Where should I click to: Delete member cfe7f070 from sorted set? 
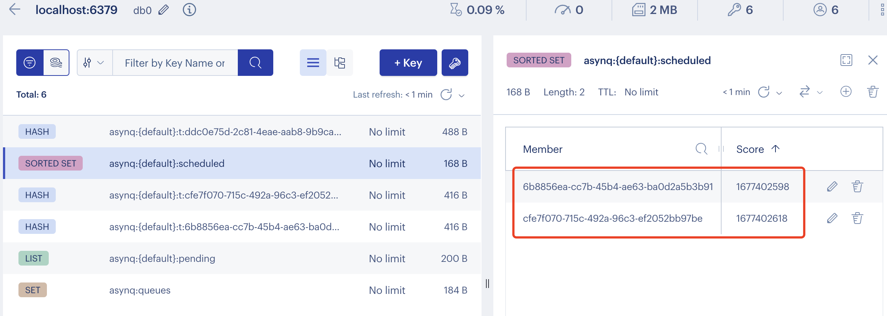click(857, 218)
